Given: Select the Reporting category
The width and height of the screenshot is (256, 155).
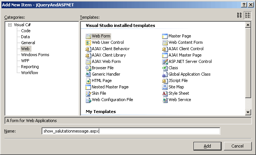Looking at the screenshot, I should pos(30,67).
